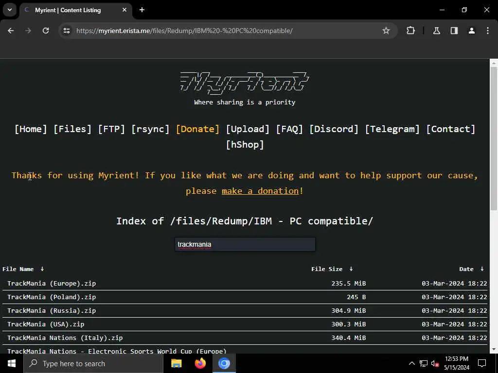Open the orange [Donate] link

(197, 129)
